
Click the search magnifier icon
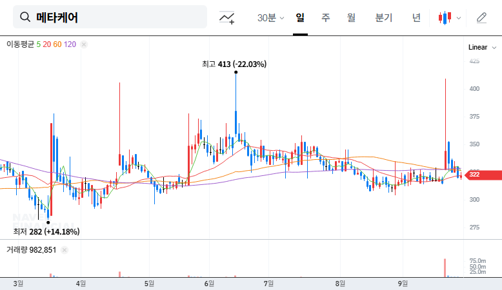pos(25,17)
